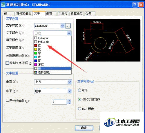Switch to the 调整 tab
The image size is (145, 133).
tap(51, 14)
